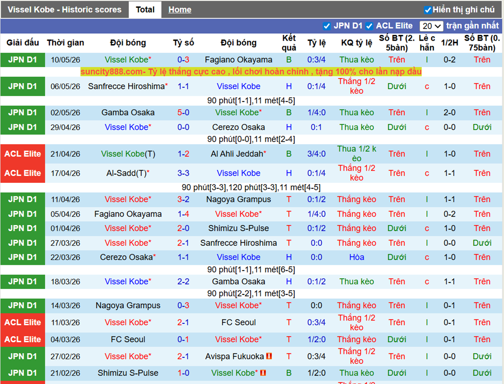Click red card icon in 21/02/26 Vissel Kobe row
Screen dimensions: 504x384
[x=263, y=373]
